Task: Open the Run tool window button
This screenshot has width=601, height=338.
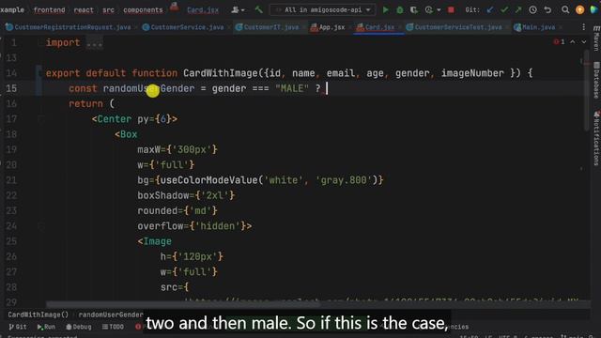Action: pyautogui.click(x=46, y=327)
